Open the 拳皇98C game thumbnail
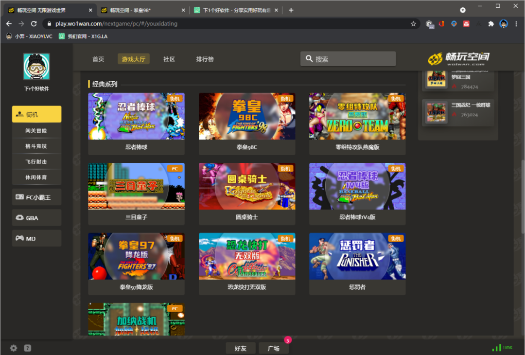 (246, 117)
